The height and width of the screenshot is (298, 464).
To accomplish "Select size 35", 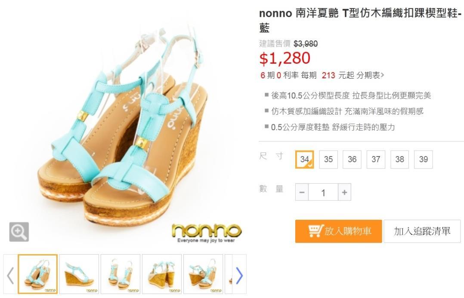I will [328, 160].
